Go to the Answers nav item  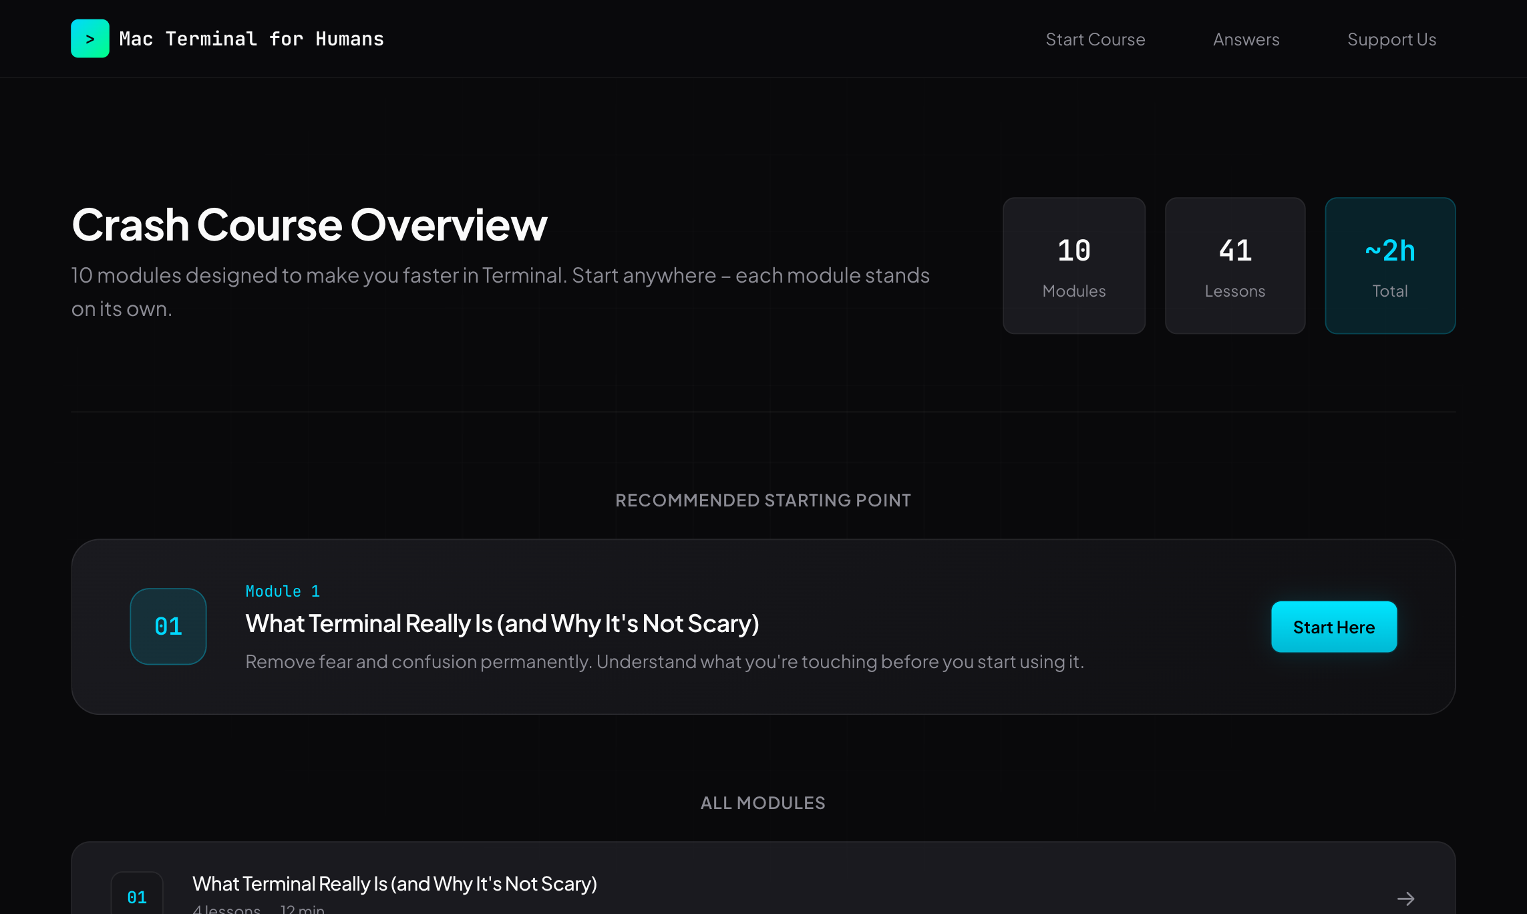(x=1246, y=39)
